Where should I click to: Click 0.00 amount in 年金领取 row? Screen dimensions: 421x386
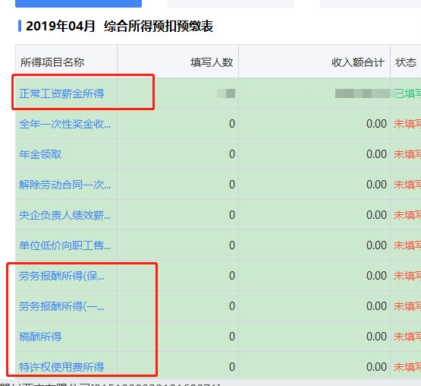tap(376, 154)
